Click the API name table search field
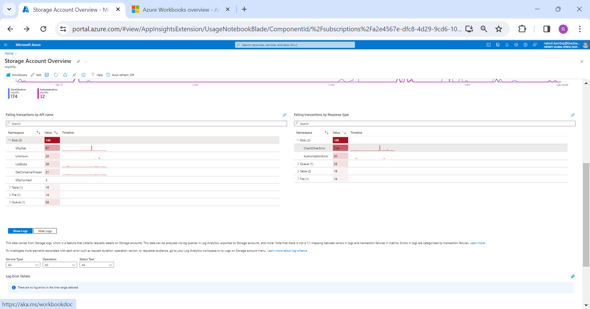Screen dimensions: 590x309 click(x=146, y=124)
